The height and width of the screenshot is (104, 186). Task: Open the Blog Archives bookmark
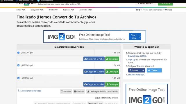(x=25, y=1)
